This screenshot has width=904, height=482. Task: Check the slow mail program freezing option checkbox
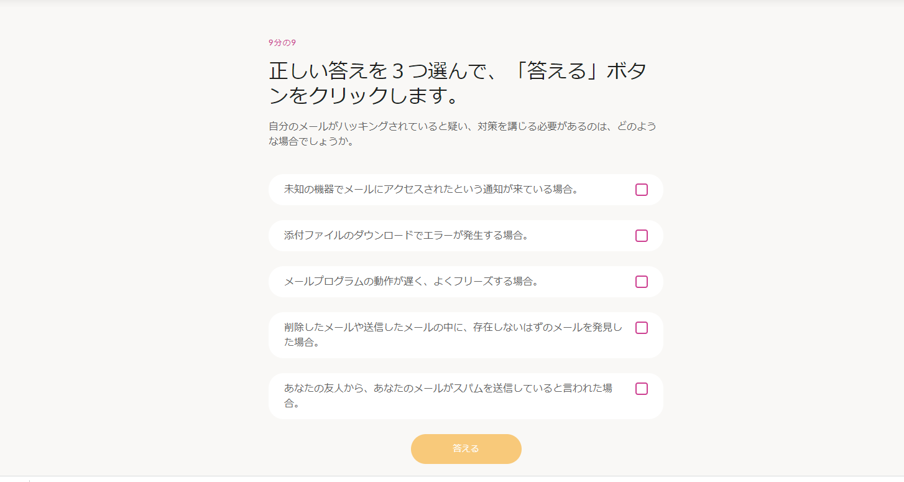[641, 282]
